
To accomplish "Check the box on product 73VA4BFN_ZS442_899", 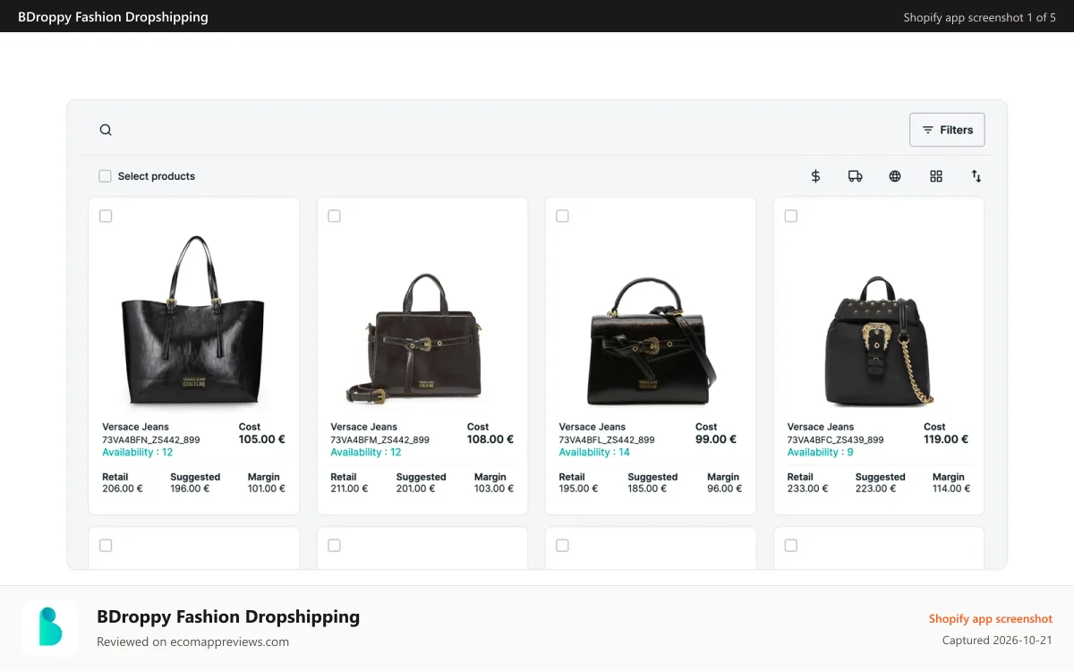I will 106,216.
